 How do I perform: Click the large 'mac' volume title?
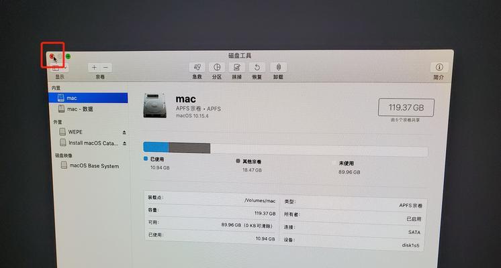[185, 99]
